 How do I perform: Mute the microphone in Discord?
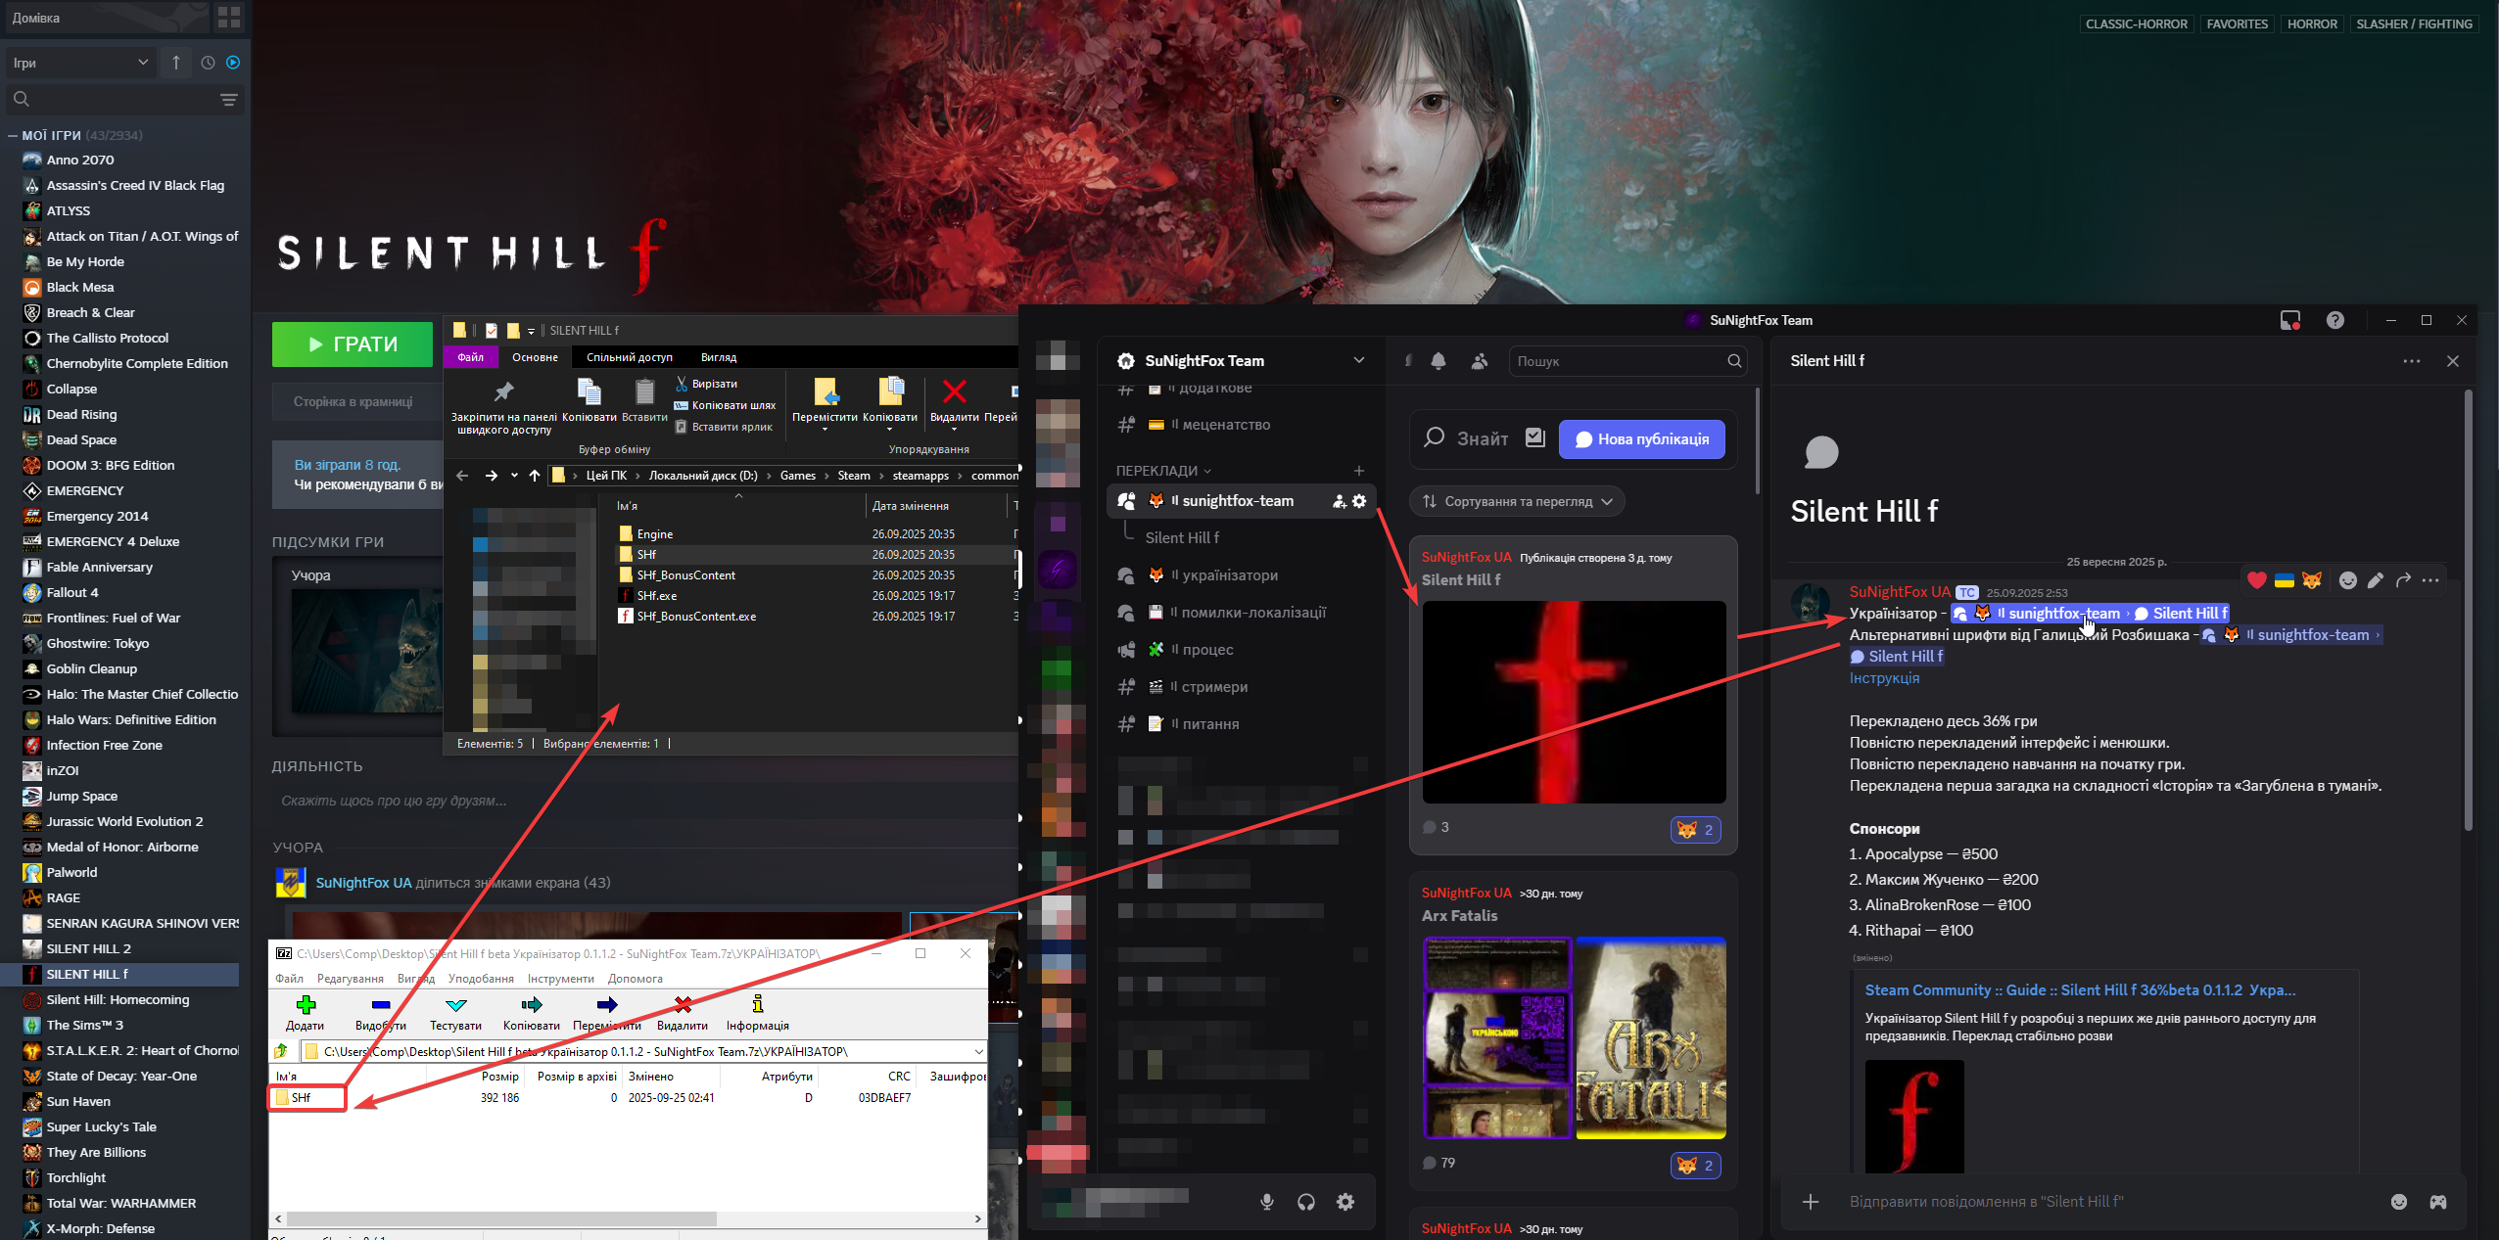click(x=1267, y=1202)
